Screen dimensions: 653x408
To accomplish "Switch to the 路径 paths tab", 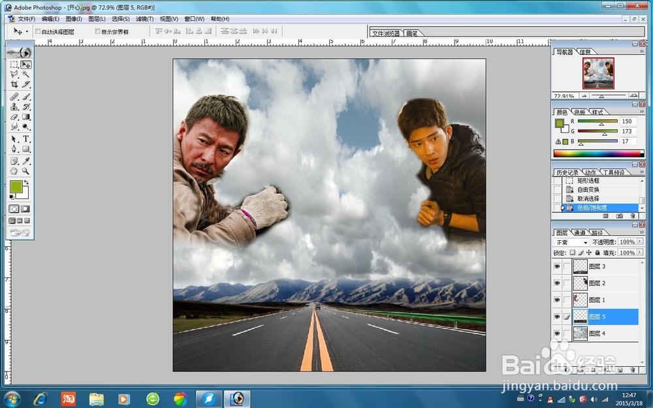I will tap(597, 233).
